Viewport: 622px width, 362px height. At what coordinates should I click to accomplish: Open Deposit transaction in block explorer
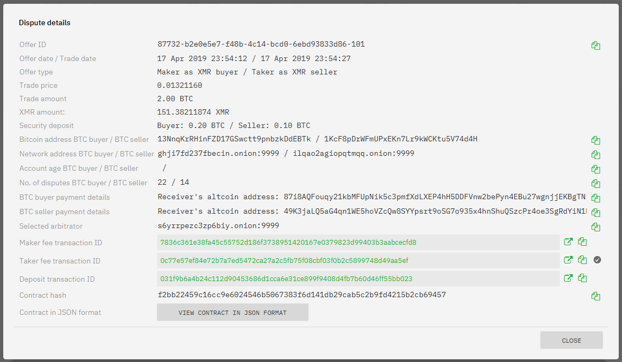(568, 278)
